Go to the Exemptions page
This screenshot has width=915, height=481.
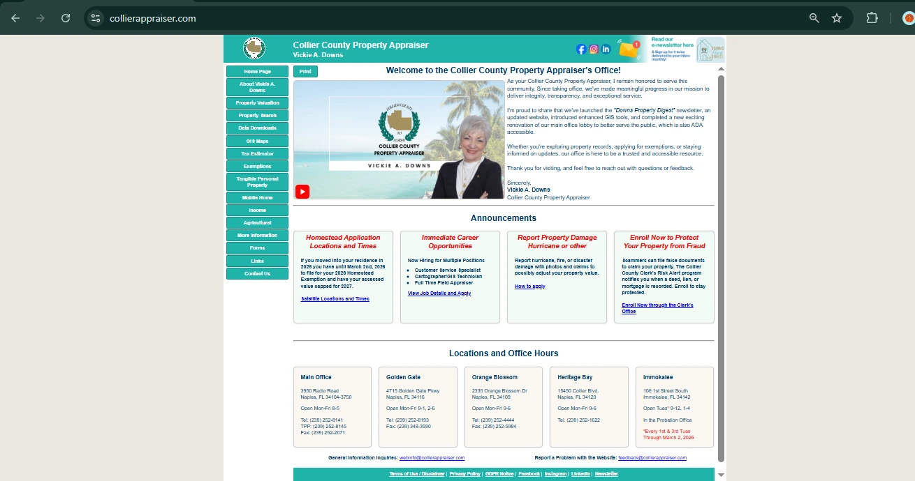coord(256,166)
